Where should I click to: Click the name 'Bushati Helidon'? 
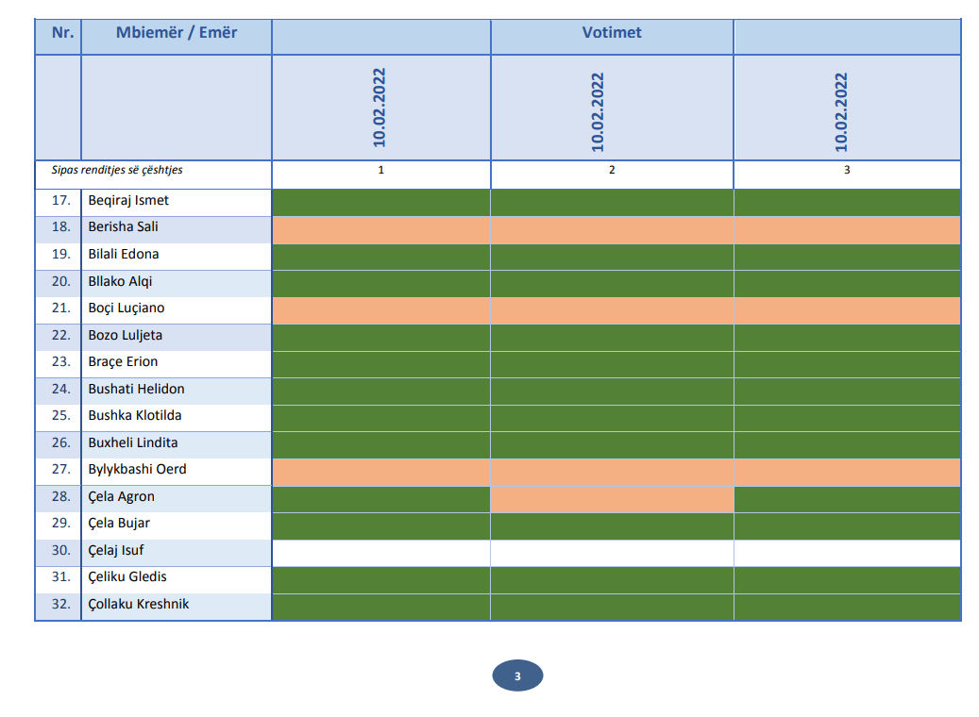coord(136,390)
